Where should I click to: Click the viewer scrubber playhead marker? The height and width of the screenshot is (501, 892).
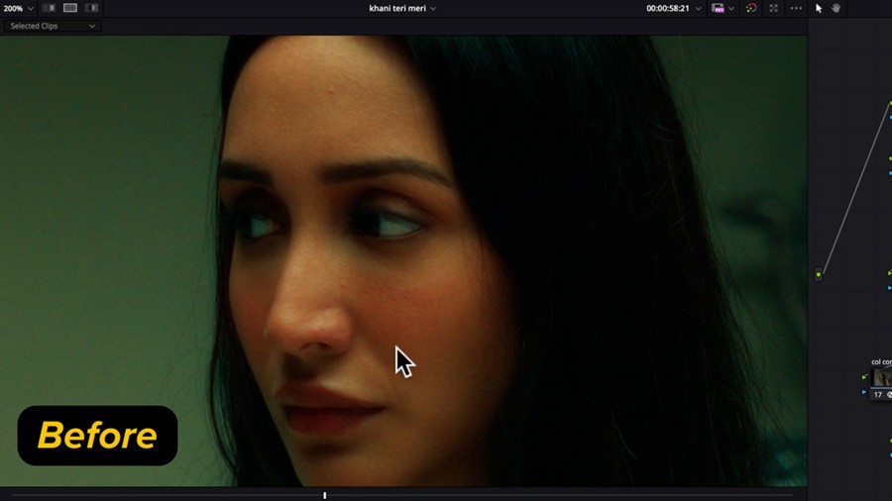tap(324, 495)
